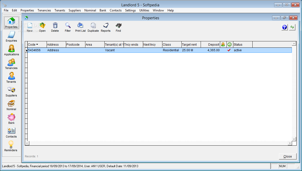Open the Bank piggy icon
The width and height of the screenshot is (302, 171).
[11, 117]
